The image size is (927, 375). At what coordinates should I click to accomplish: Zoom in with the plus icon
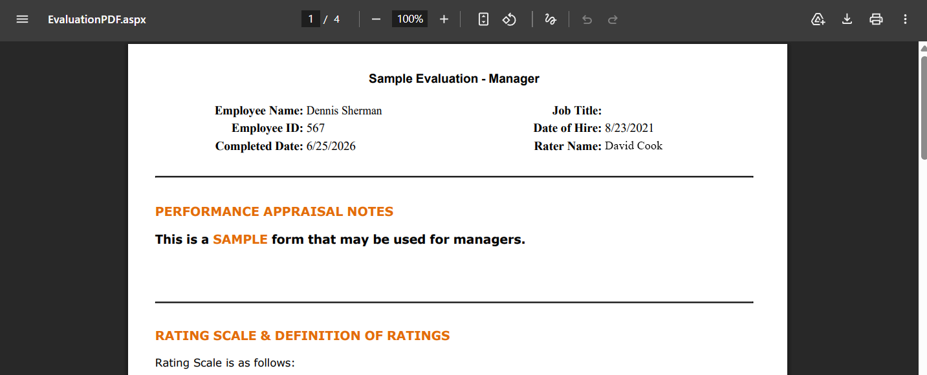click(444, 19)
